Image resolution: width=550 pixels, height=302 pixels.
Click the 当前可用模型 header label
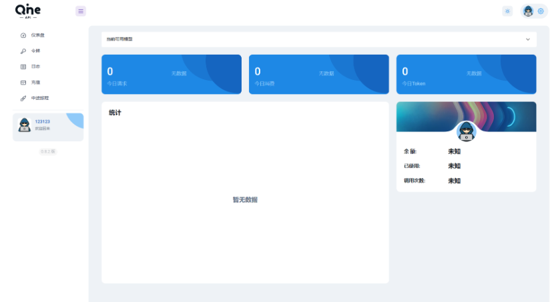pyautogui.click(x=119, y=39)
